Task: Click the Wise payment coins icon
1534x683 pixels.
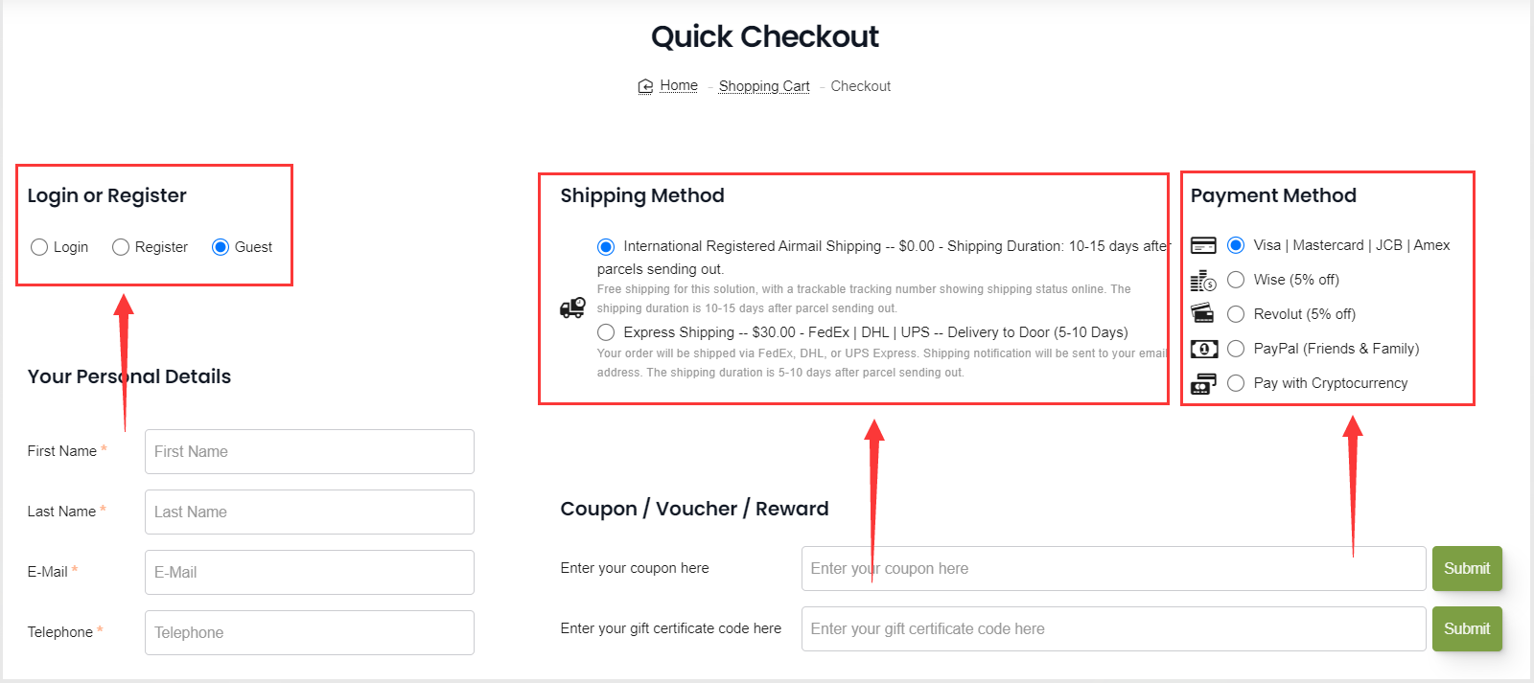Action: point(1203,280)
